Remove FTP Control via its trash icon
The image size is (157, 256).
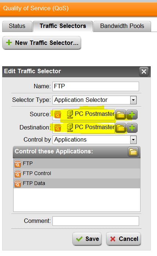pos(18,174)
